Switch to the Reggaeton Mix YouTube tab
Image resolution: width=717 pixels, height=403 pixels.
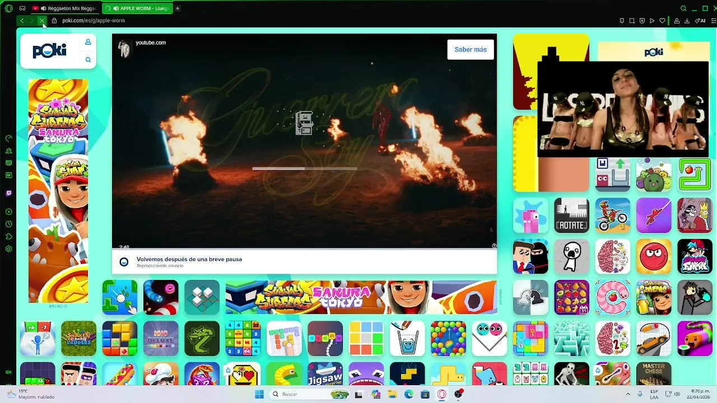pyautogui.click(x=64, y=8)
